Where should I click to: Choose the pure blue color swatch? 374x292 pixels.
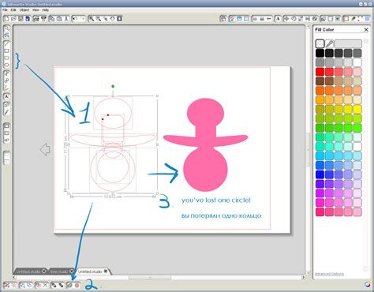coord(320,174)
